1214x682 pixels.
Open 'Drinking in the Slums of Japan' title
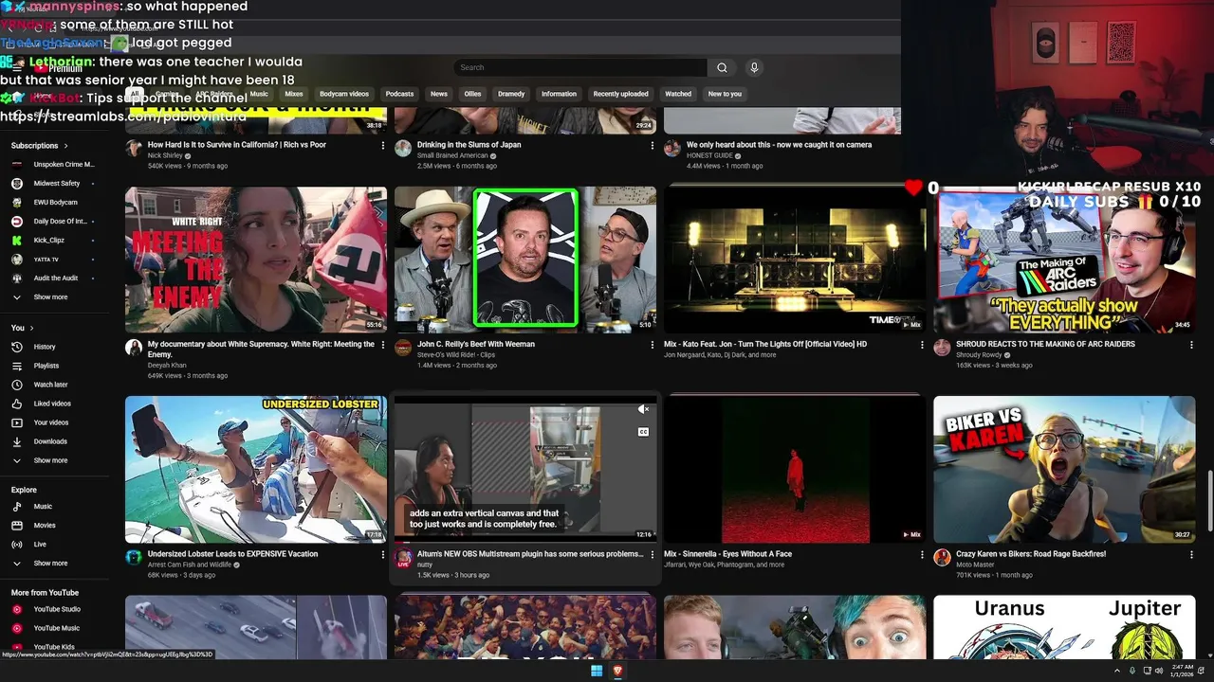469,145
